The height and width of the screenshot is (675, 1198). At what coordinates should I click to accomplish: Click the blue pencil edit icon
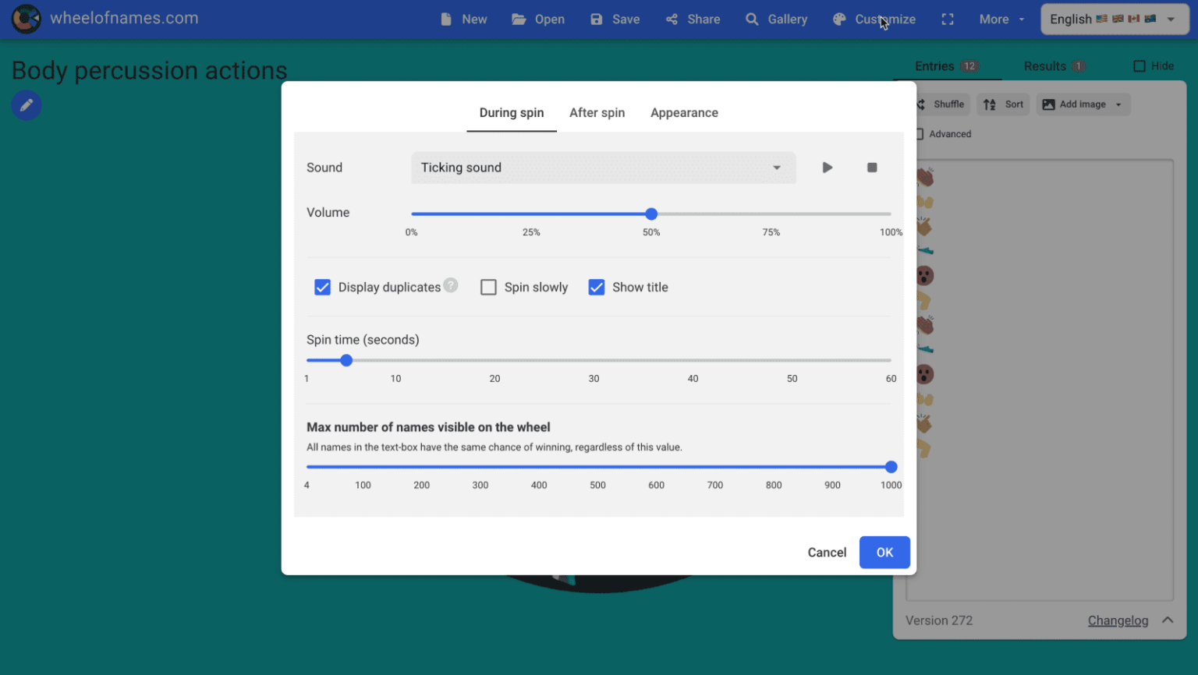click(x=26, y=105)
